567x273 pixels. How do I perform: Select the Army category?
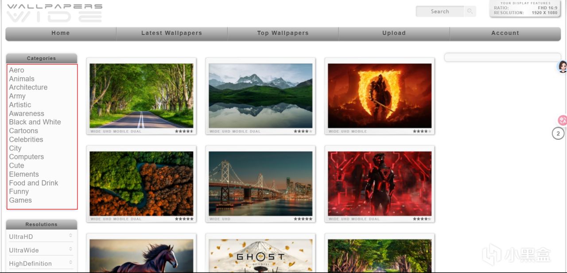click(x=17, y=96)
